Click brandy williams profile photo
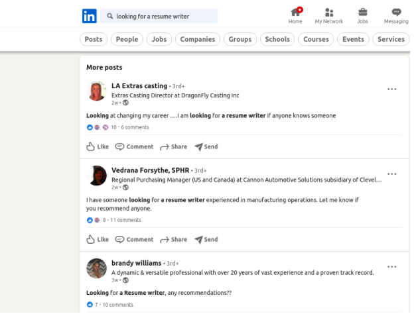 (96, 268)
